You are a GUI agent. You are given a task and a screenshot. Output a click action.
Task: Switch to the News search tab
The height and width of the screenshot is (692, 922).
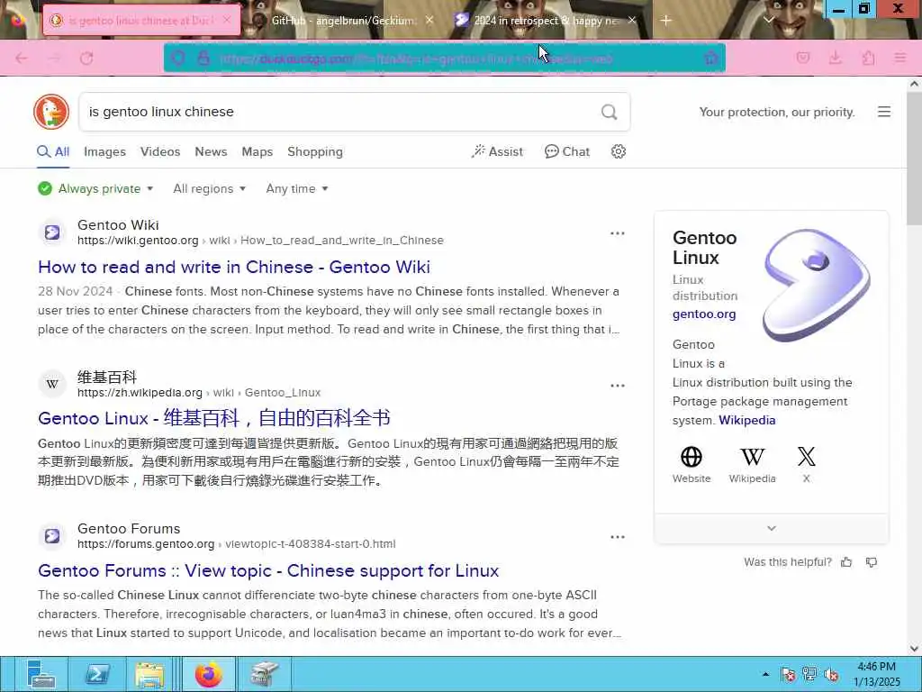click(211, 151)
